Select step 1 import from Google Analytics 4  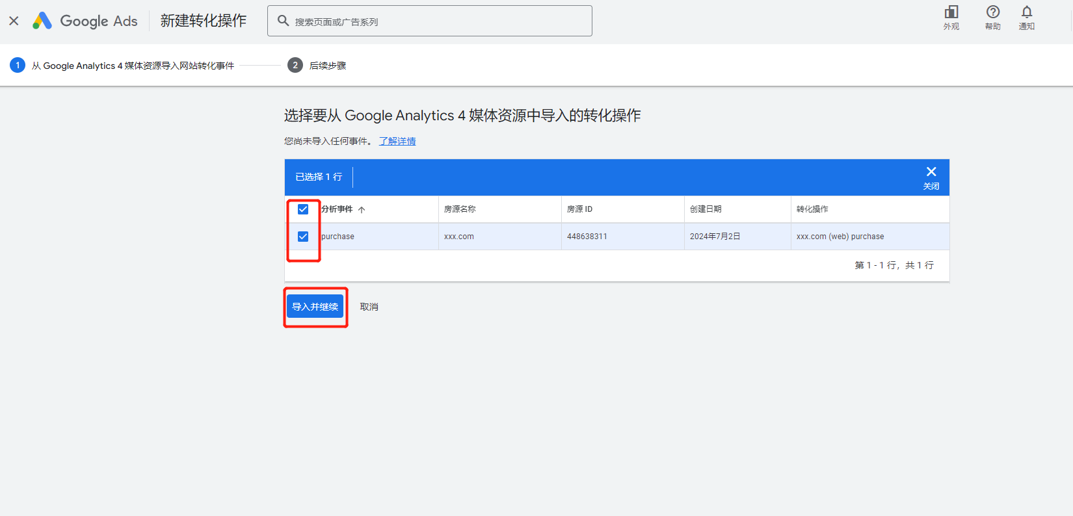[x=122, y=65]
